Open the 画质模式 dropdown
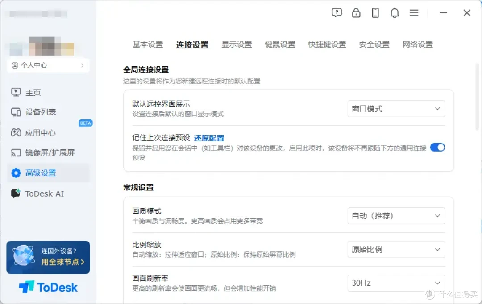Screen dimensions: 482x304 pos(396,216)
